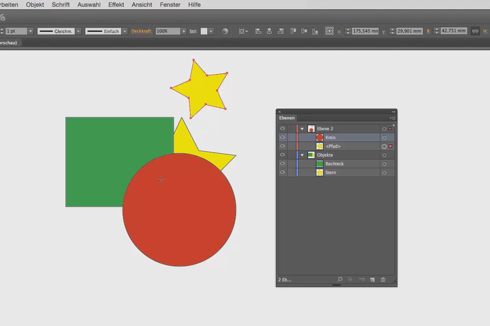Open stroke weight dropdown arrow beside 1 pt
490x326 pixels.
[x=31, y=31]
